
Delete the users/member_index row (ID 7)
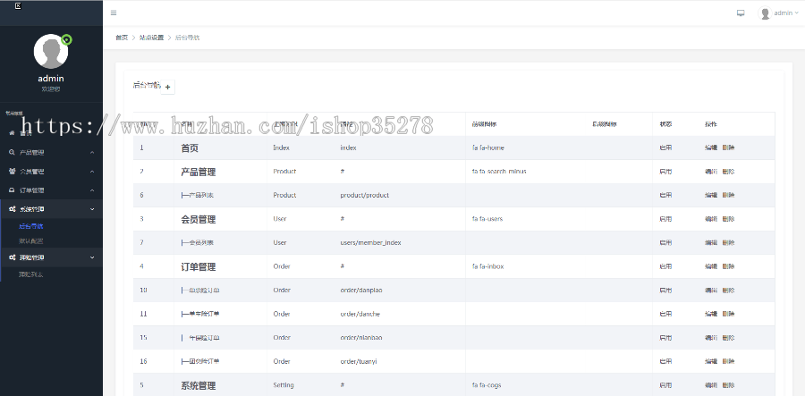click(x=728, y=242)
